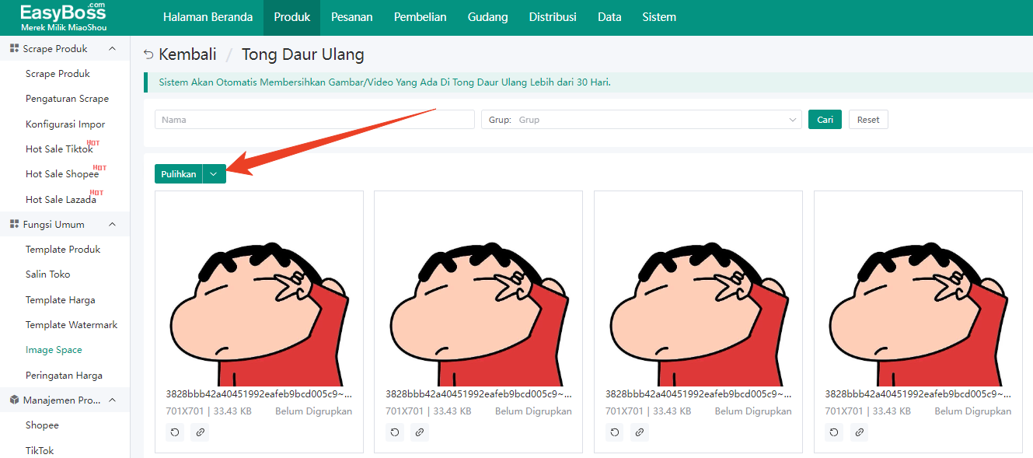Open Shopee under Manajemen Pro...
Screen dimensions: 1033x458
click(42, 425)
